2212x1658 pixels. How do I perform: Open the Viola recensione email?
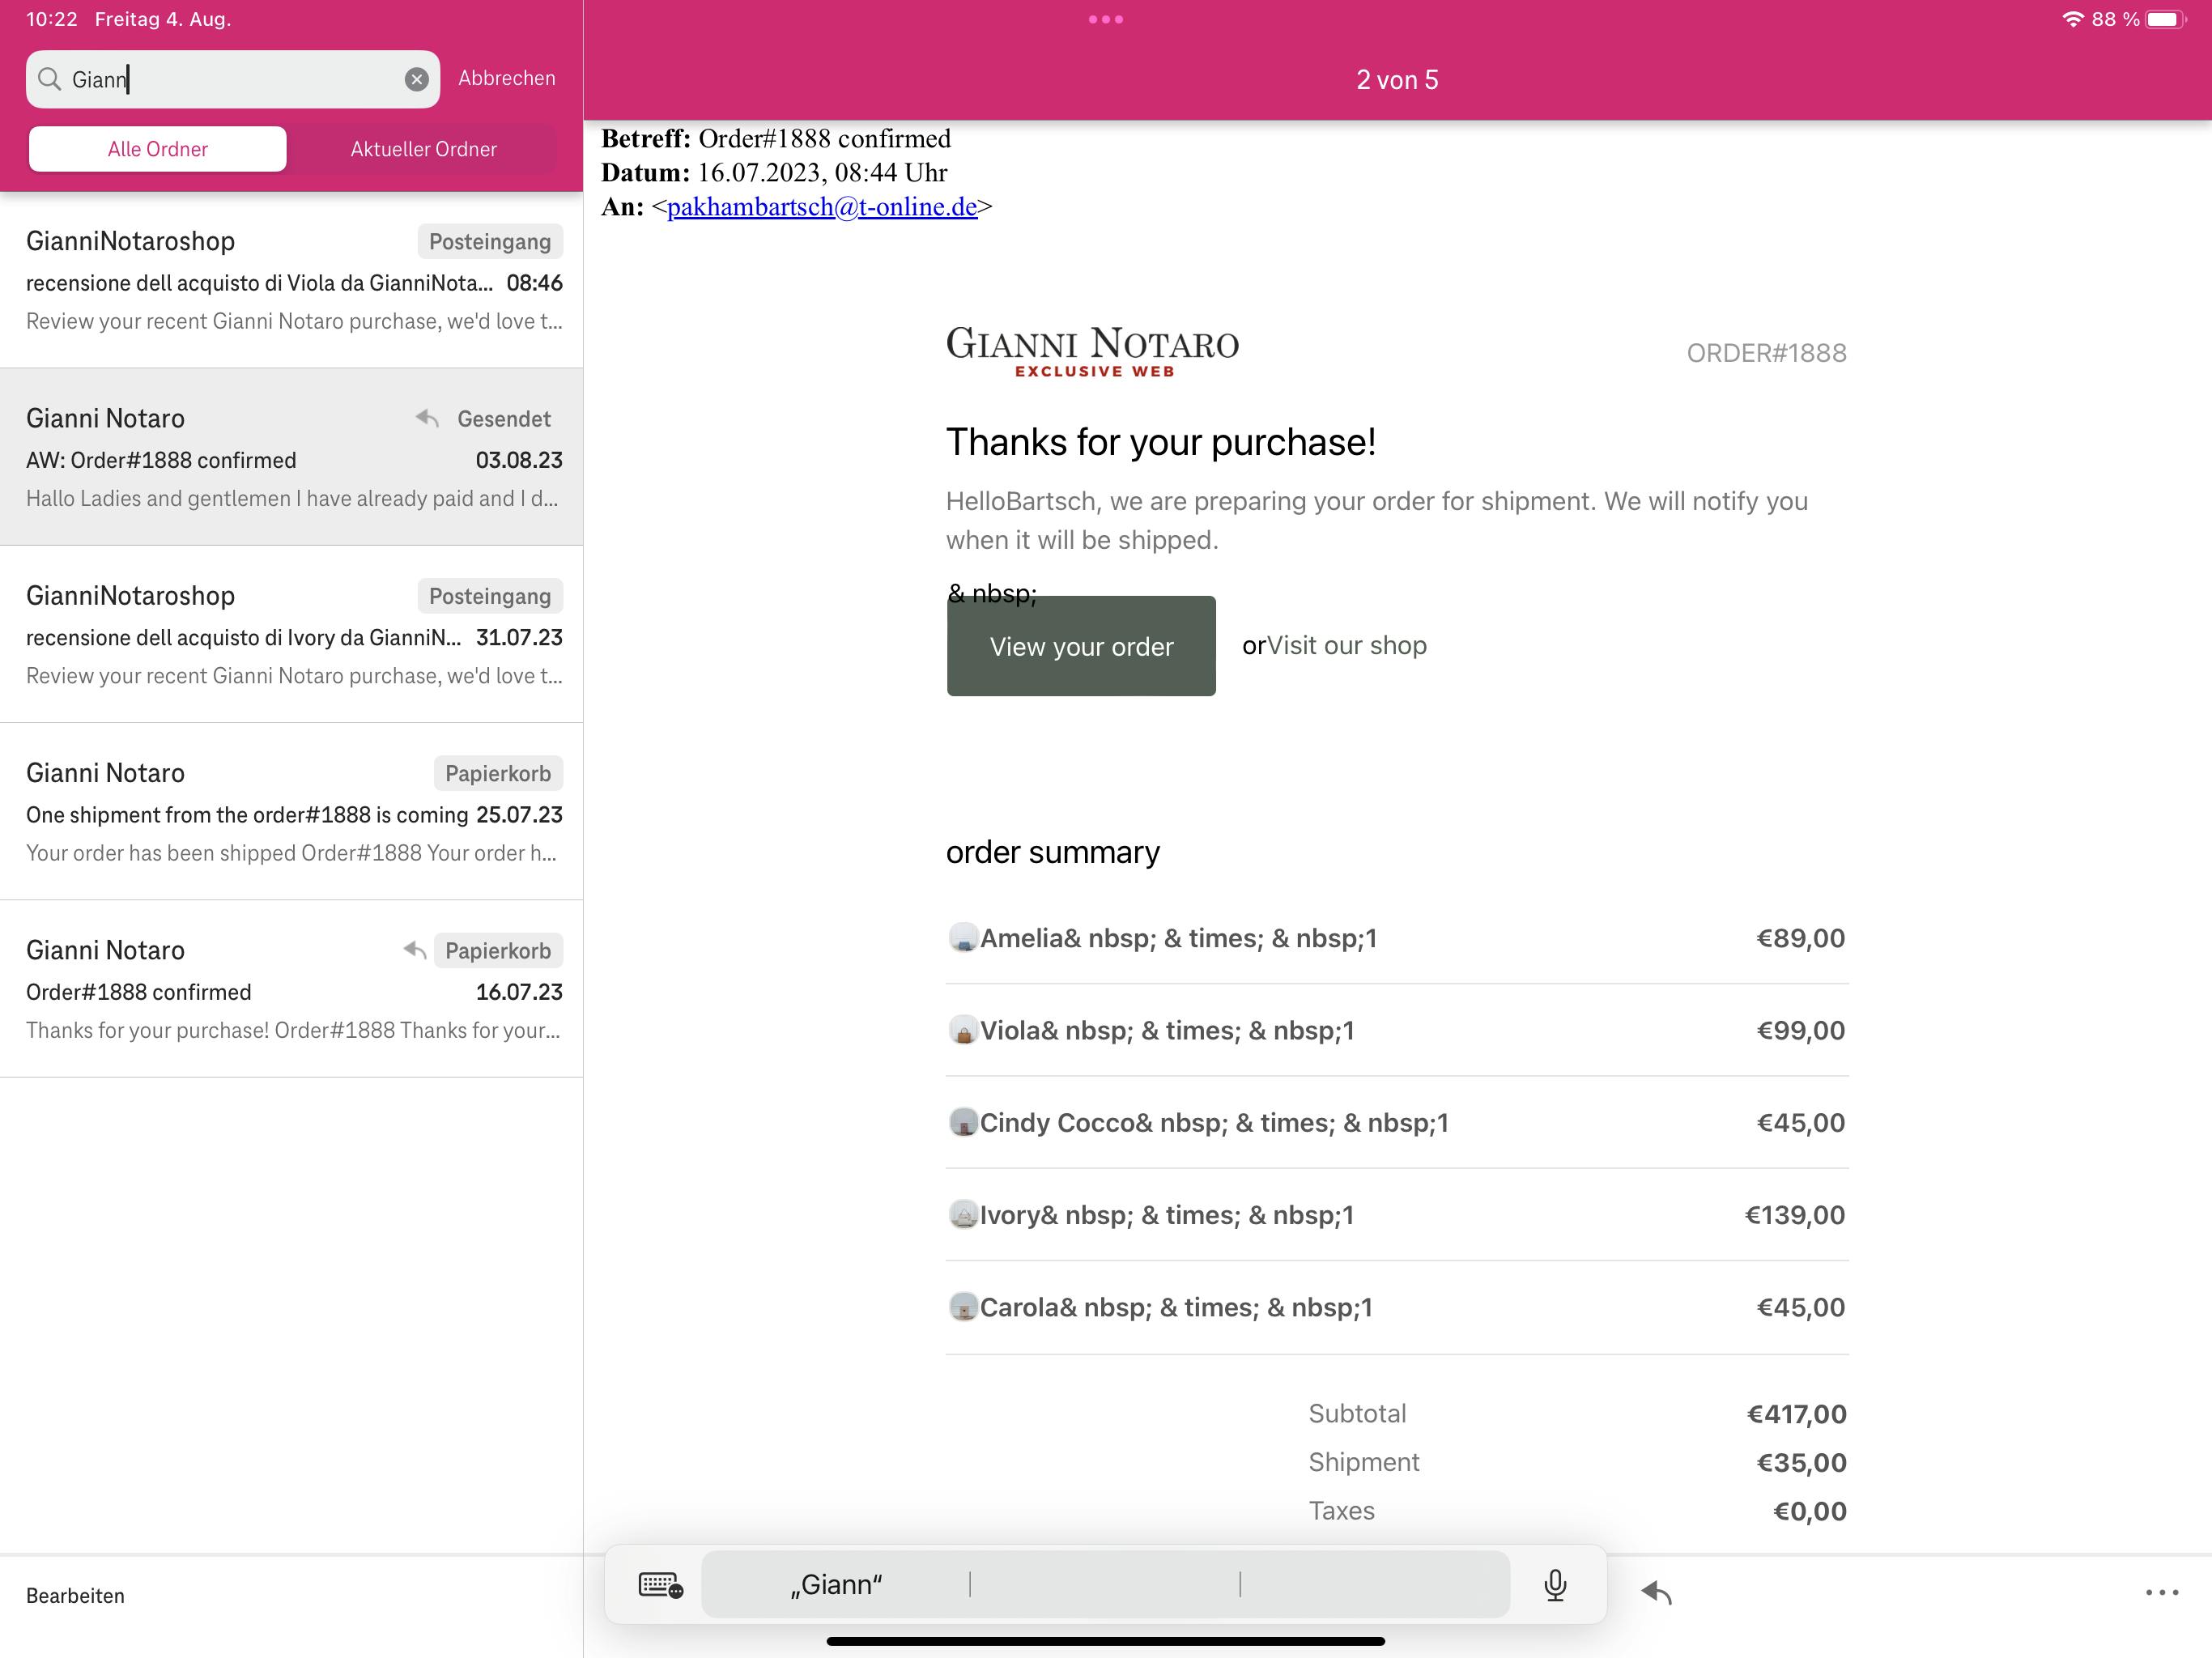(291, 280)
